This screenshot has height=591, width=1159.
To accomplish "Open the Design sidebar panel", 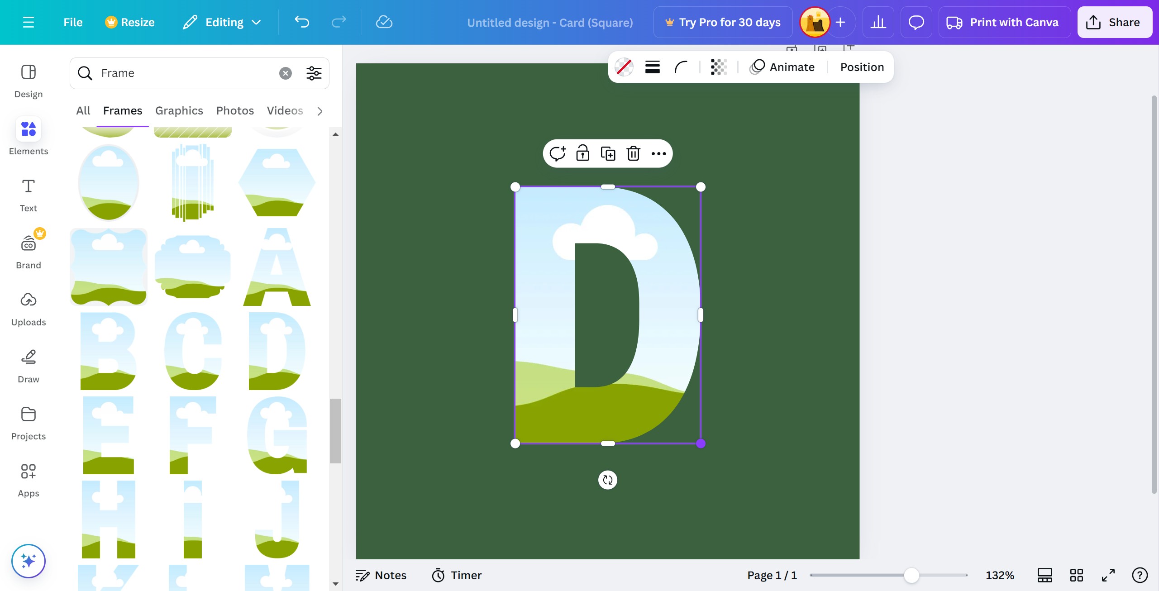I will (x=29, y=81).
